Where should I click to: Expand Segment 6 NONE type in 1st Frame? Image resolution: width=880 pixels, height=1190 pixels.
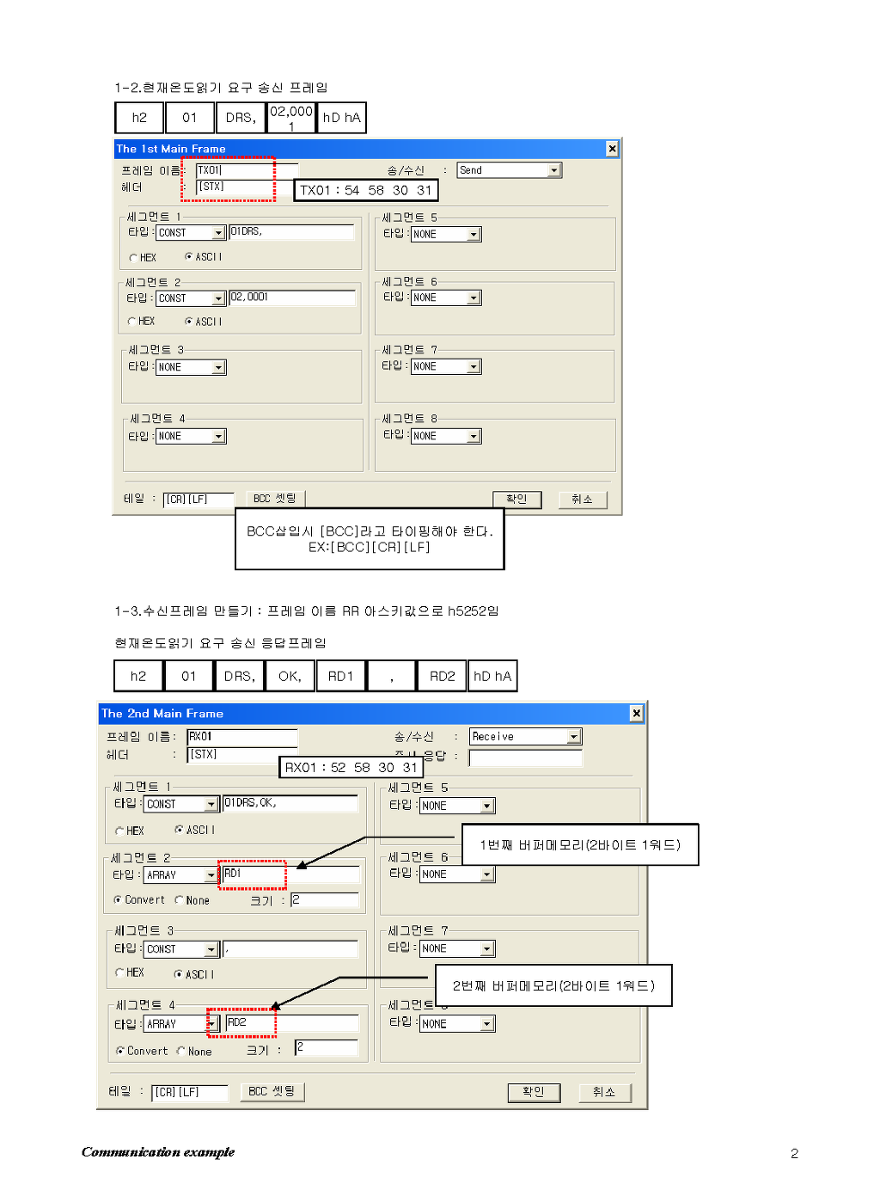tap(474, 297)
